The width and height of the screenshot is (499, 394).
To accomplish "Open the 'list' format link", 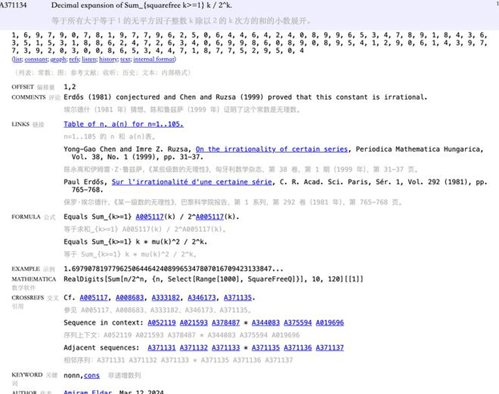I will point(18,59).
